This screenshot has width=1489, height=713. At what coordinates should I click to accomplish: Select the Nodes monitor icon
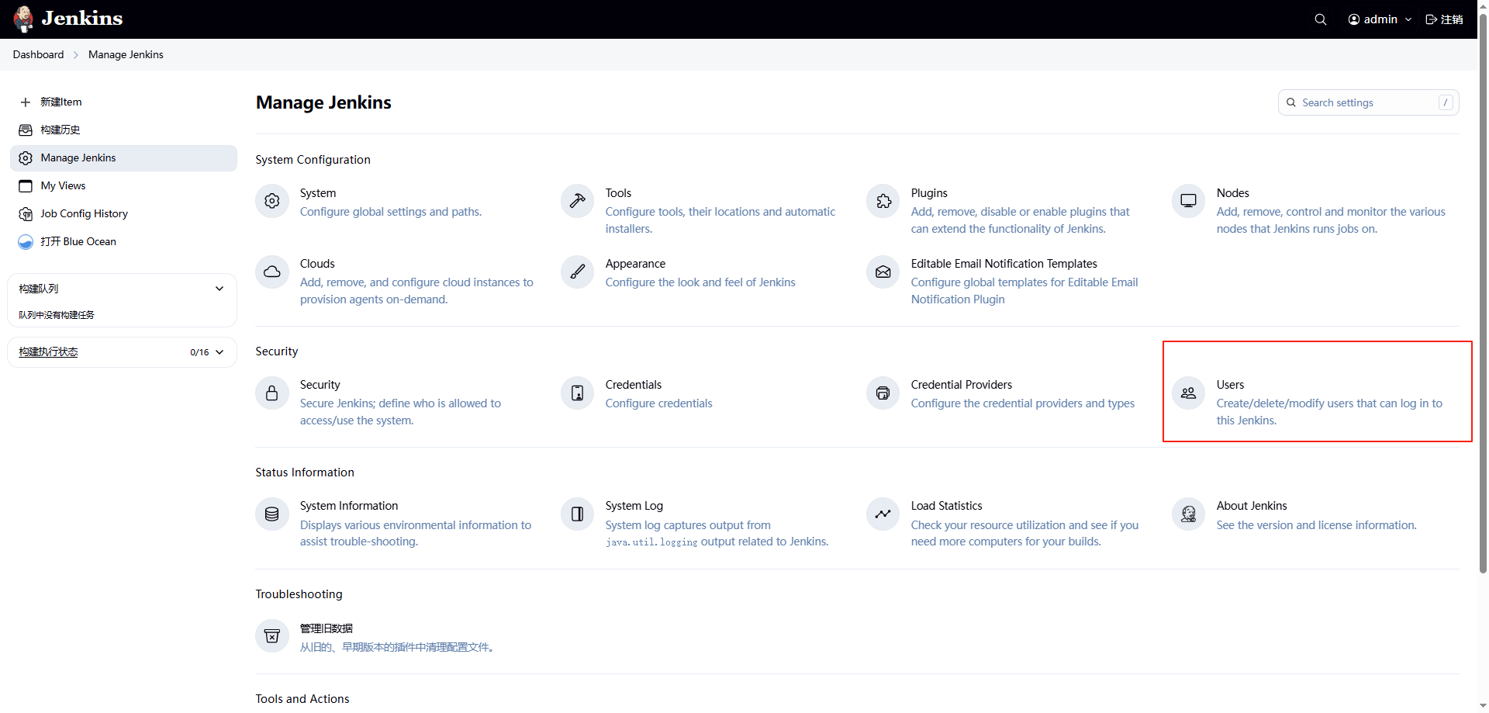1188,202
